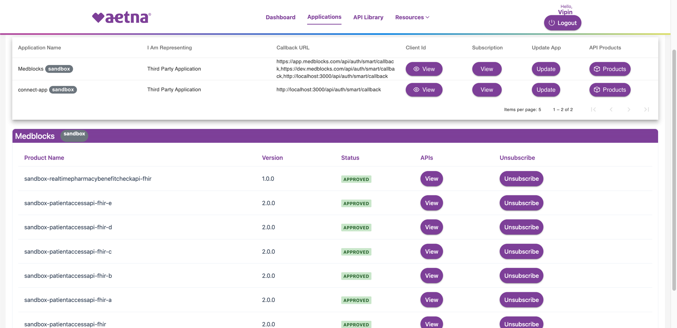Screen dimensions: 677x328
Task: Update the Medblocks application
Action: pos(546,69)
